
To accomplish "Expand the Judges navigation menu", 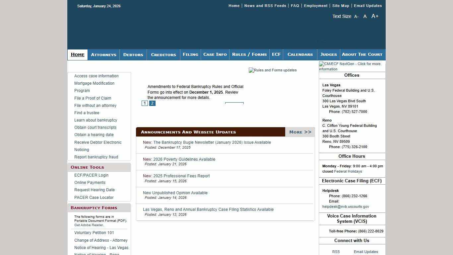I will [328, 54].
